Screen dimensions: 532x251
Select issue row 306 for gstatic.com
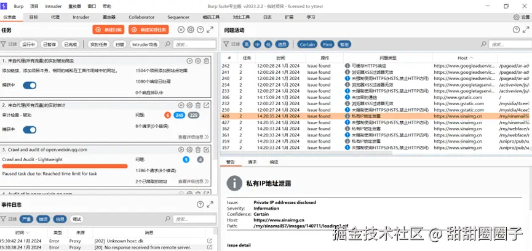click(x=375, y=97)
